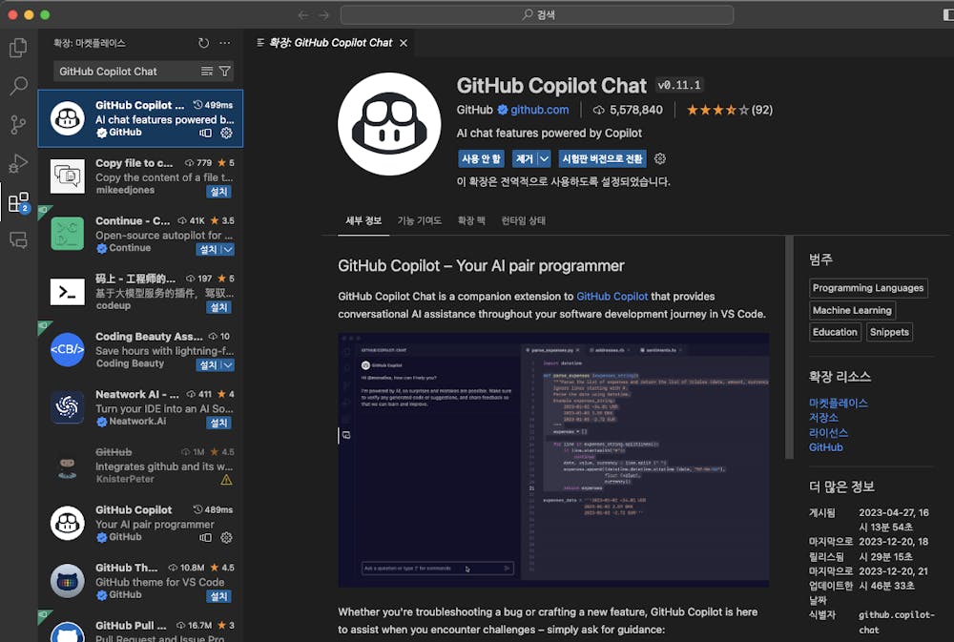Select the Machine Learning category tag
Screen dimensions: 954x642
(852, 310)
